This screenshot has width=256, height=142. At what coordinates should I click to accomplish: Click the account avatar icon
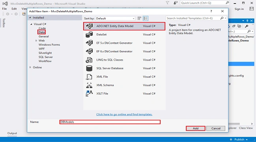(x=252, y=9)
